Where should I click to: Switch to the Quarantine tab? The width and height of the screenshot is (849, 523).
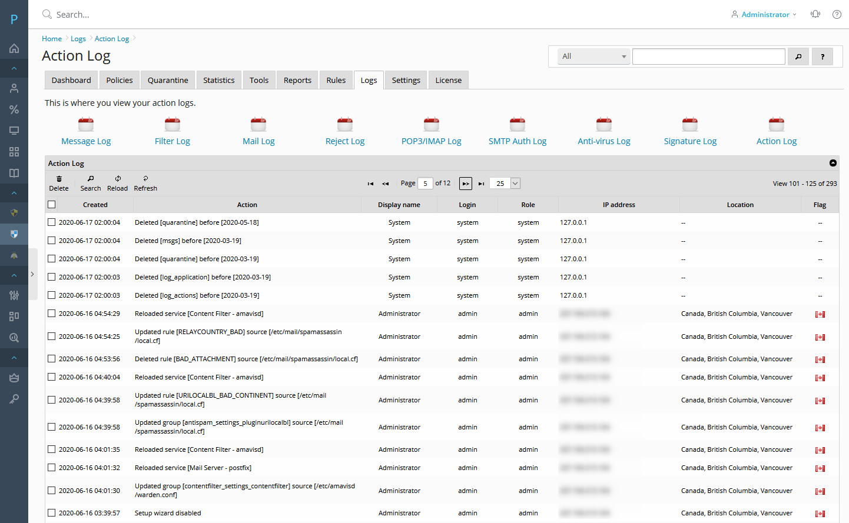coord(168,80)
